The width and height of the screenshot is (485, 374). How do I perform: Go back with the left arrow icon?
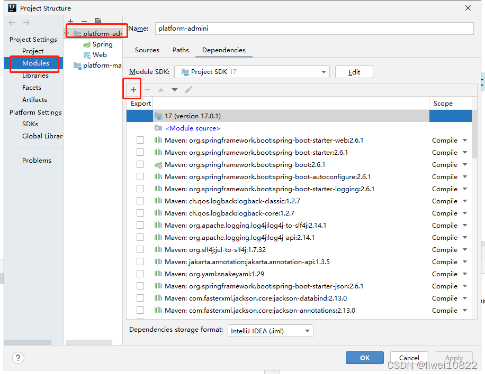point(12,23)
